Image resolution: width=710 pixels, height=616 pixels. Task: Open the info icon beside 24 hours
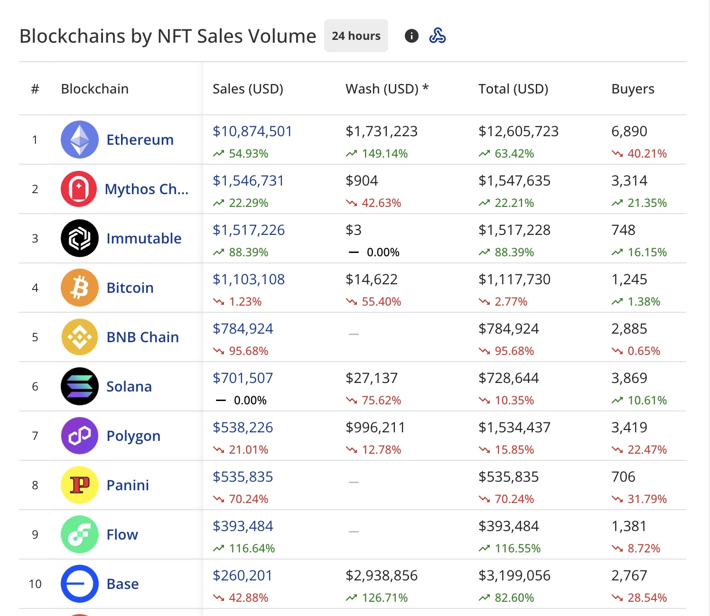pyautogui.click(x=411, y=36)
